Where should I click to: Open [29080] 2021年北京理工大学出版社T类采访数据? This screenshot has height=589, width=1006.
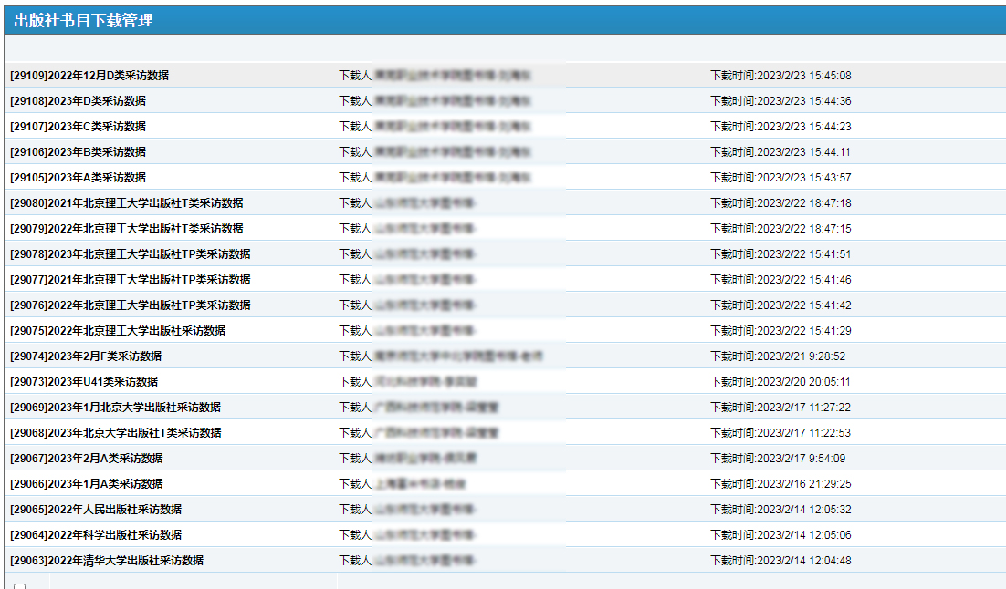tap(127, 203)
